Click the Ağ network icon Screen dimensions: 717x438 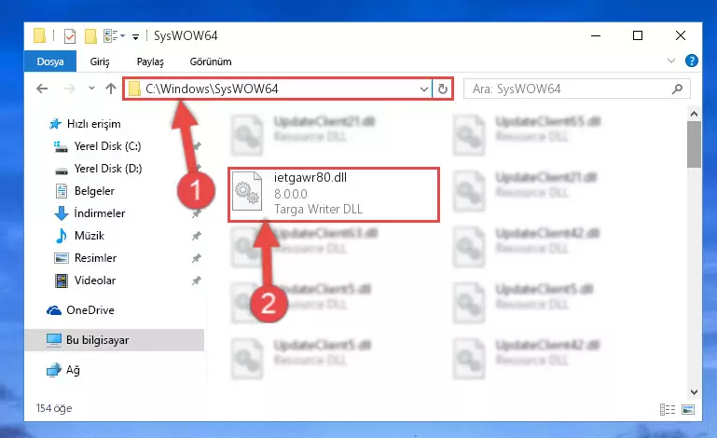54,370
